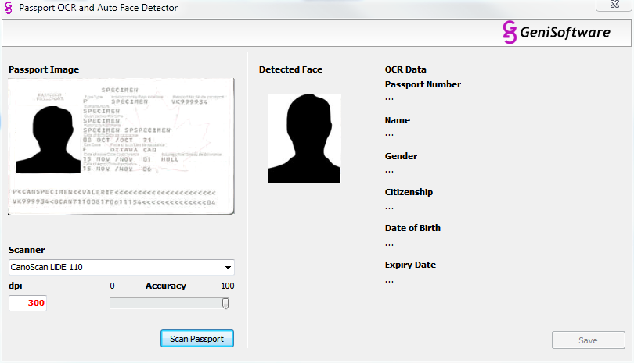Click the app icon in title bar
634x363 pixels.
[x=8, y=8]
